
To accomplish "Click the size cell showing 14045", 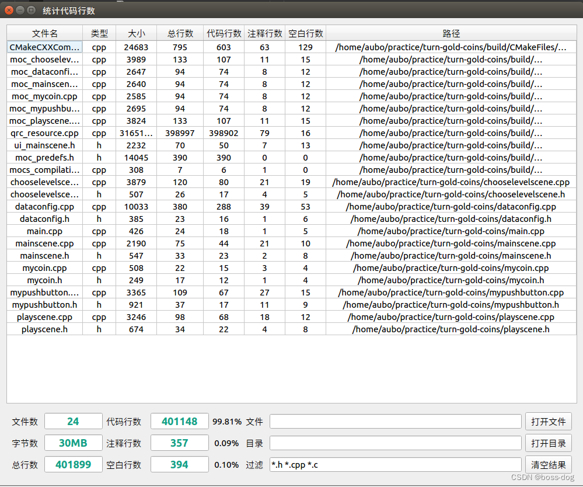I will tap(136, 158).
